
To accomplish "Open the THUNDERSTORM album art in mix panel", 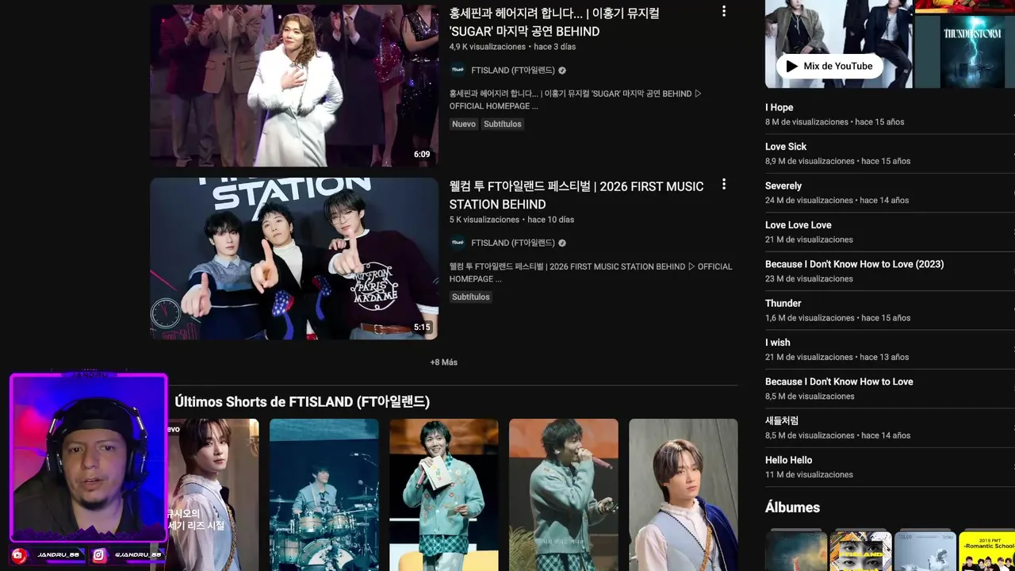I will 972,51.
